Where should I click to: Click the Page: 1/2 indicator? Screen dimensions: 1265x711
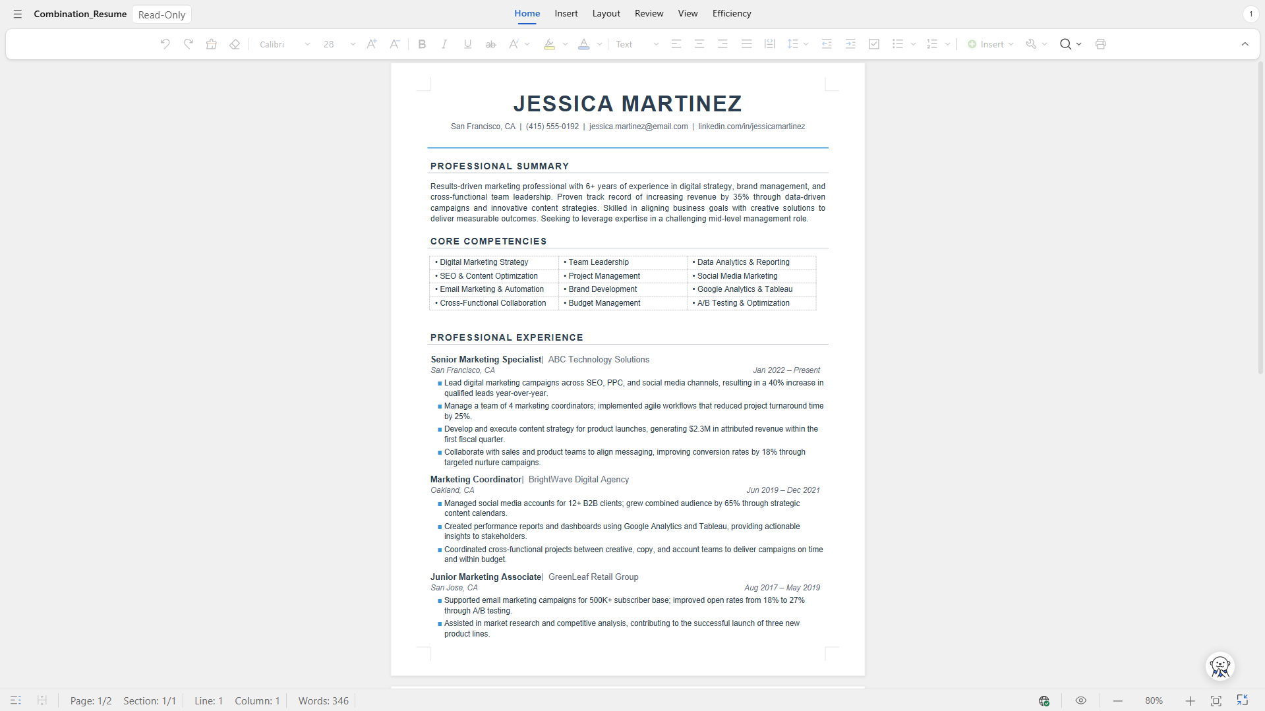(x=91, y=701)
